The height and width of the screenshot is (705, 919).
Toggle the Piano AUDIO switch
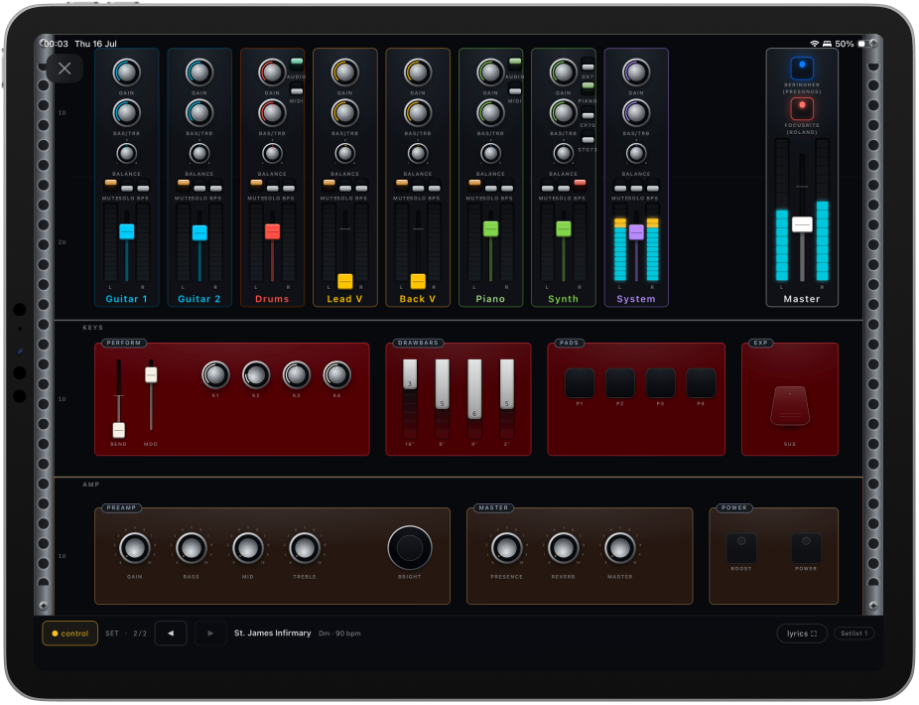(x=515, y=64)
